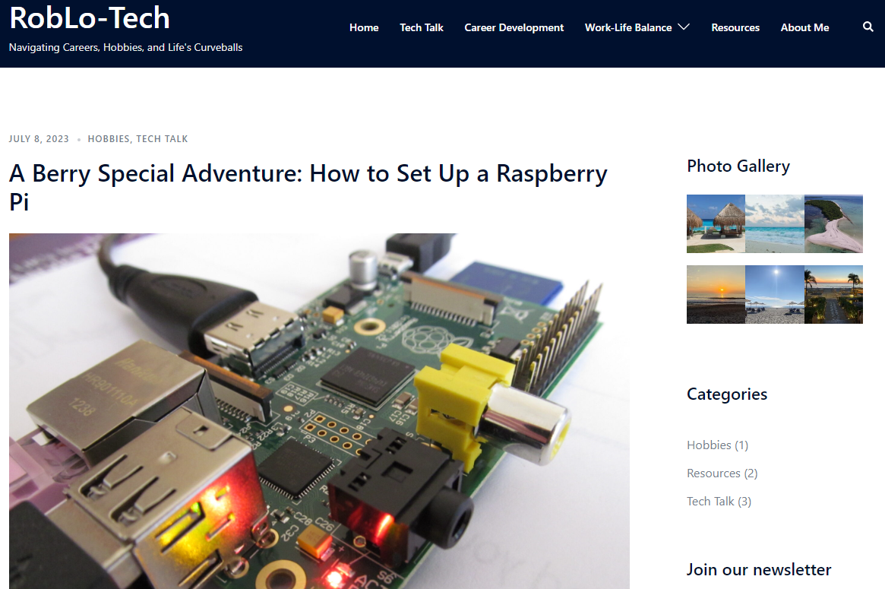The width and height of the screenshot is (885, 589).
Task: Open the palm trees at dusk gallery photo
Action: tap(833, 294)
